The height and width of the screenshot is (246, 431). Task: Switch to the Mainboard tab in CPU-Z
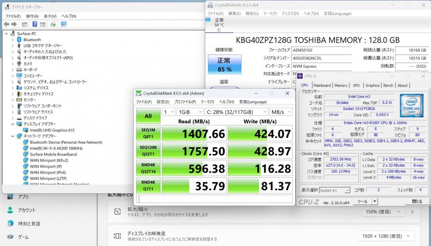coord(322,85)
